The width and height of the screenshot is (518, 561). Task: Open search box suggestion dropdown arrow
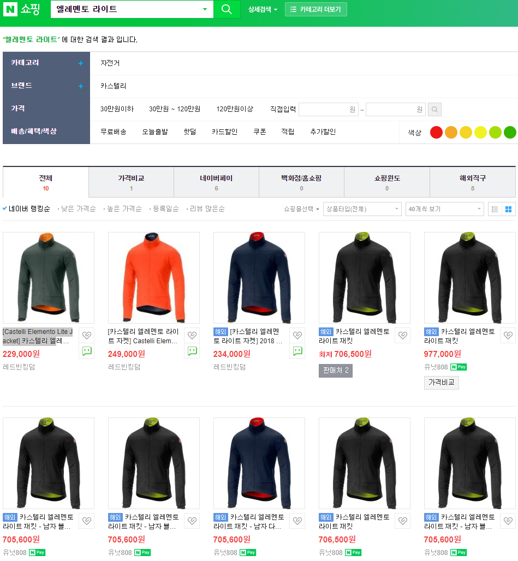point(205,9)
